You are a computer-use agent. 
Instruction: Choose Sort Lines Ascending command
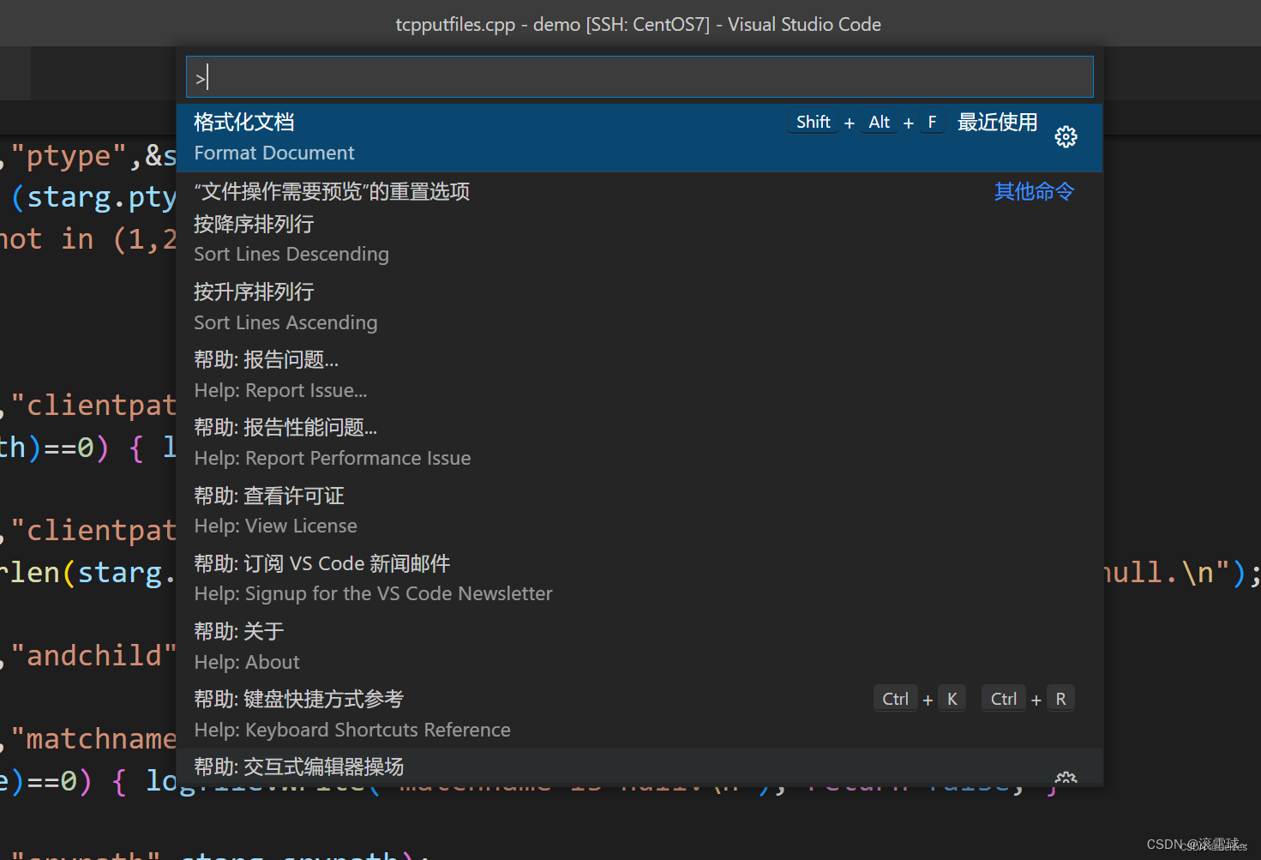click(x=640, y=307)
